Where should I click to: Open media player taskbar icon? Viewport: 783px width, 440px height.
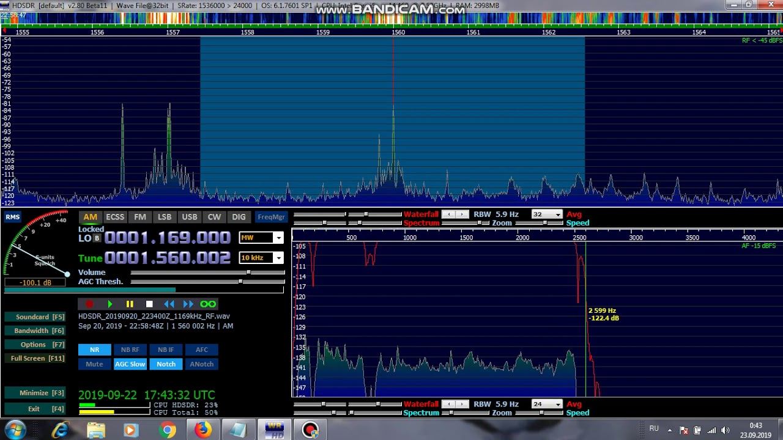pos(130,430)
